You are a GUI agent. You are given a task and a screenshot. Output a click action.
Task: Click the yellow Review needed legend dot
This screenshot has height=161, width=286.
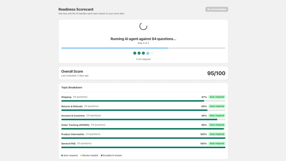81,156
